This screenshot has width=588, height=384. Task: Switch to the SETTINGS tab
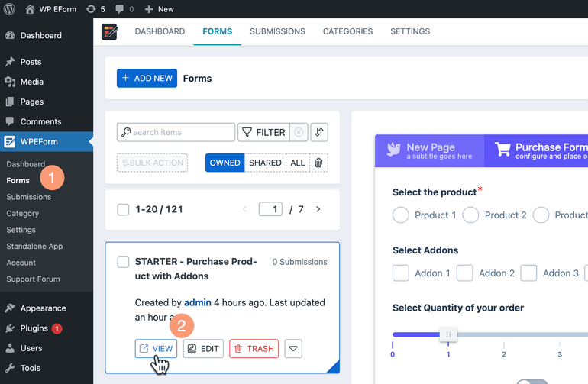[410, 31]
